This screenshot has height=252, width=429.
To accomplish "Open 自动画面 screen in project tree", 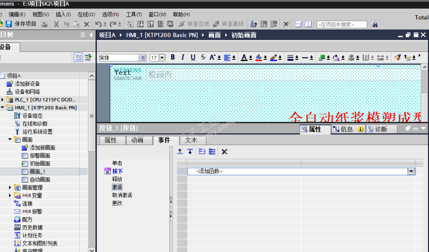I will [x=40, y=179].
